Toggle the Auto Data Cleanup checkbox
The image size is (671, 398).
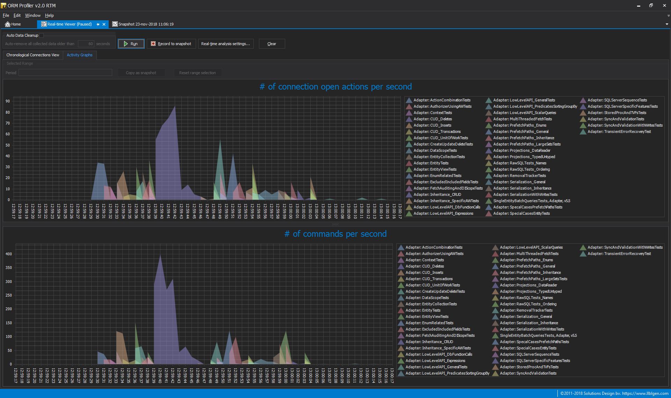(x=42, y=35)
